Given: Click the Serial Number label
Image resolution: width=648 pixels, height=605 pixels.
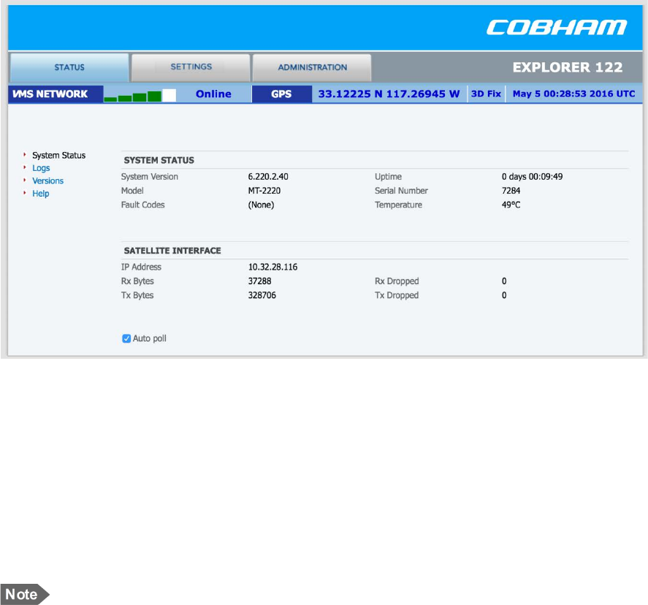Looking at the screenshot, I should click(401, 191).
